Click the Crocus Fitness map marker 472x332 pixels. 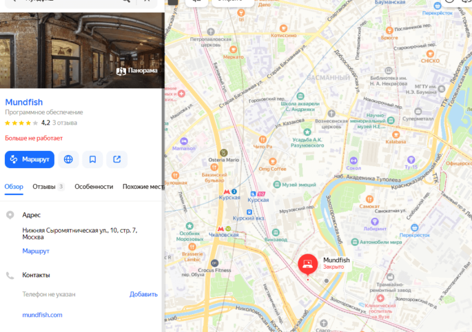pyautogui.click(x=214, y=262)
